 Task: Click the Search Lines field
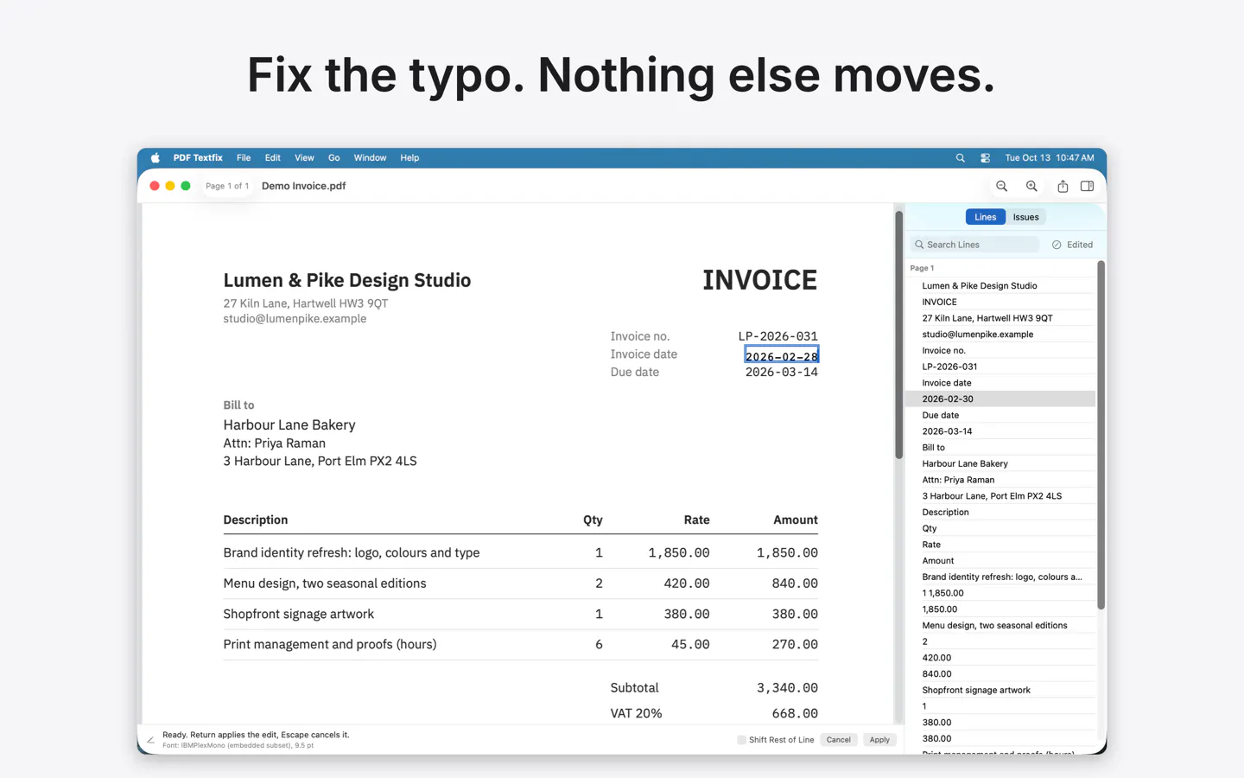coord(975,245)
